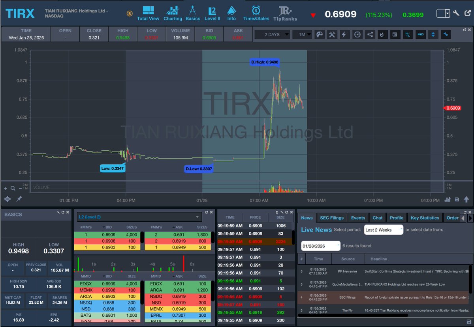This screenshot has height=327, width=474.
Task: Open the Last 2 Weeks period selector
Action: pyautogui.click(x=383, y=230)
